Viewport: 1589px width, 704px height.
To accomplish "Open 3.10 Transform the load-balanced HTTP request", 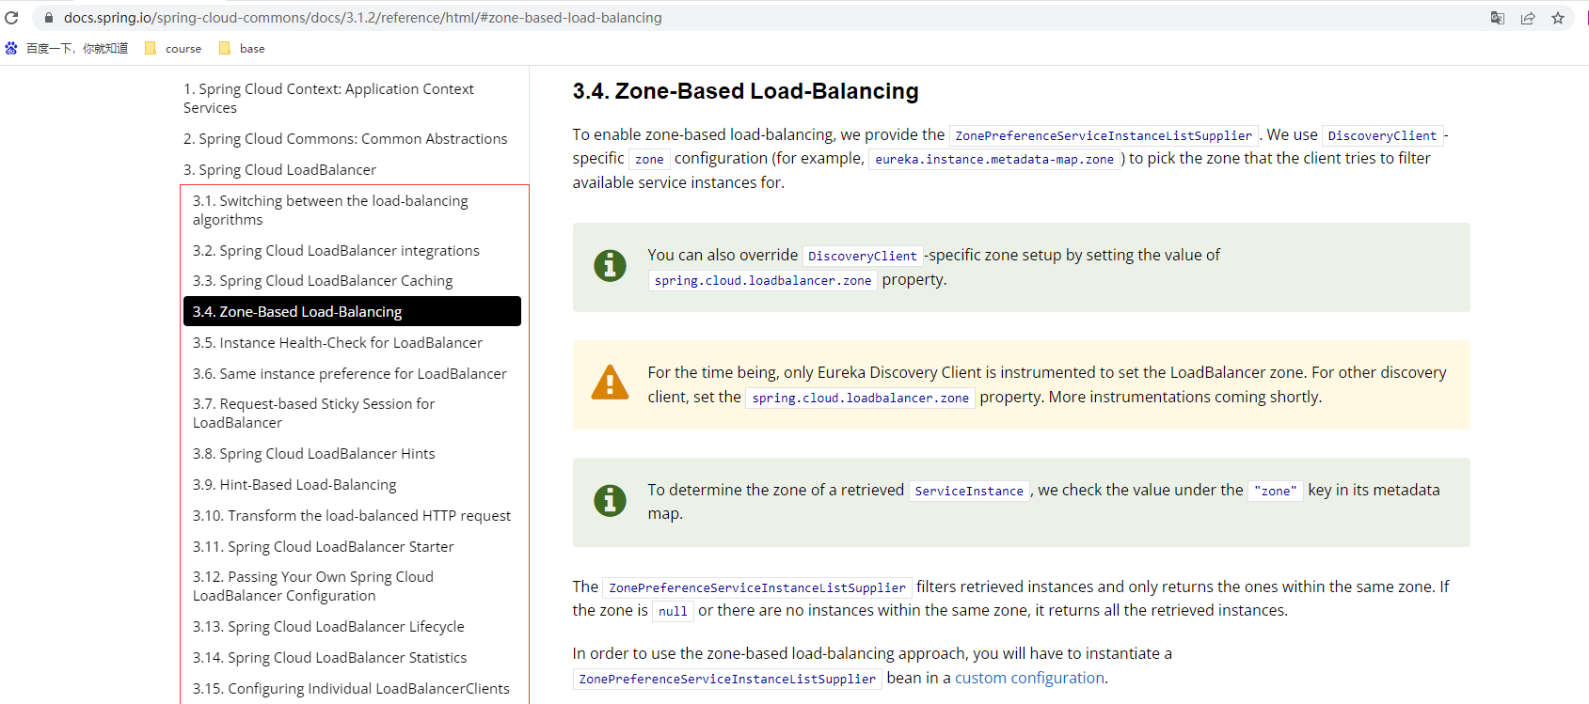I will pyautogui.click(x=352, y=516).
